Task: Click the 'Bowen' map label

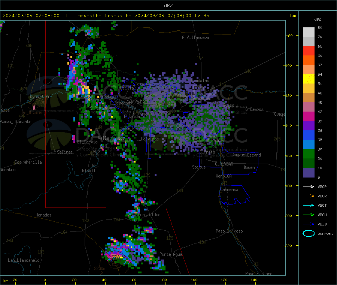Action: (x=249, y=167)
